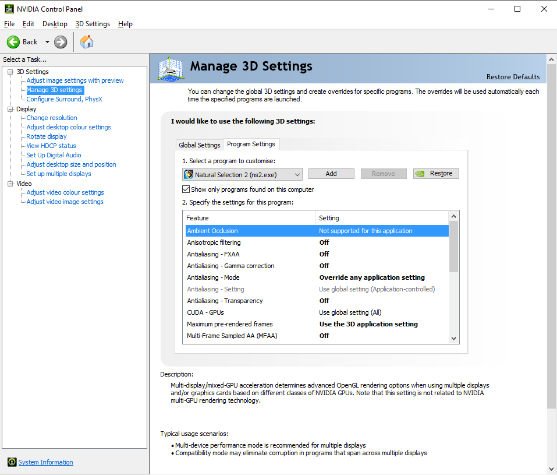Collapse the 3D Settings tree node

click(x=10, y=72)
